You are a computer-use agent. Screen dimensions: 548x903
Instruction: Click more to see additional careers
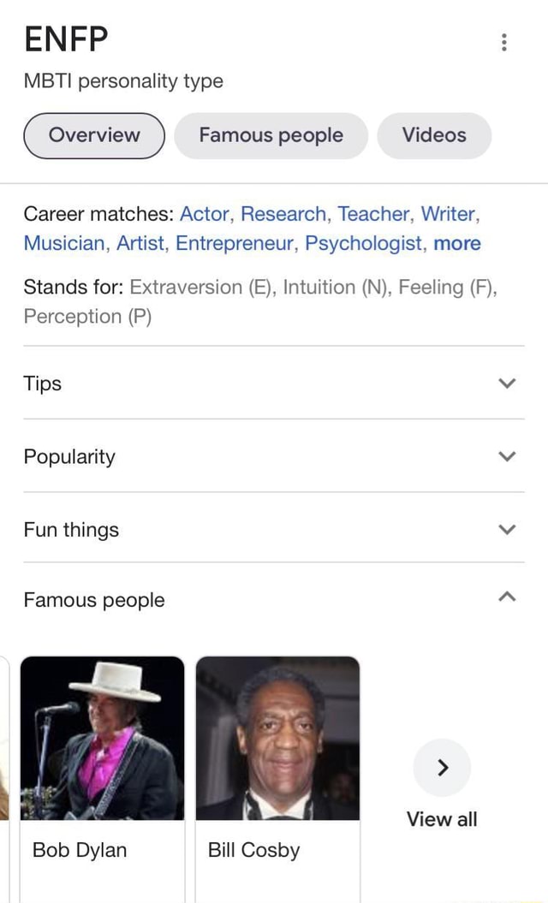click(x=457, y=243)
